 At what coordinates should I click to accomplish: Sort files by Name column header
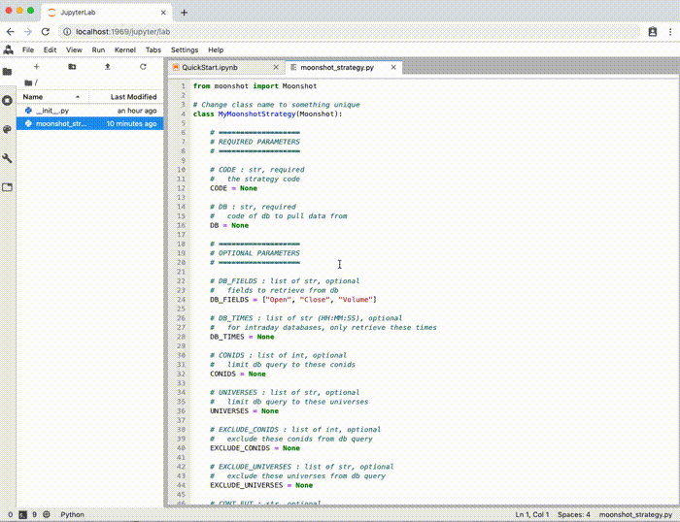33,97
